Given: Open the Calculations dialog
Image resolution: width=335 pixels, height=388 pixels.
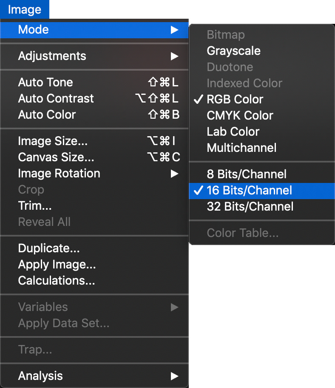Looking at the screenshot, I should 57,281.
